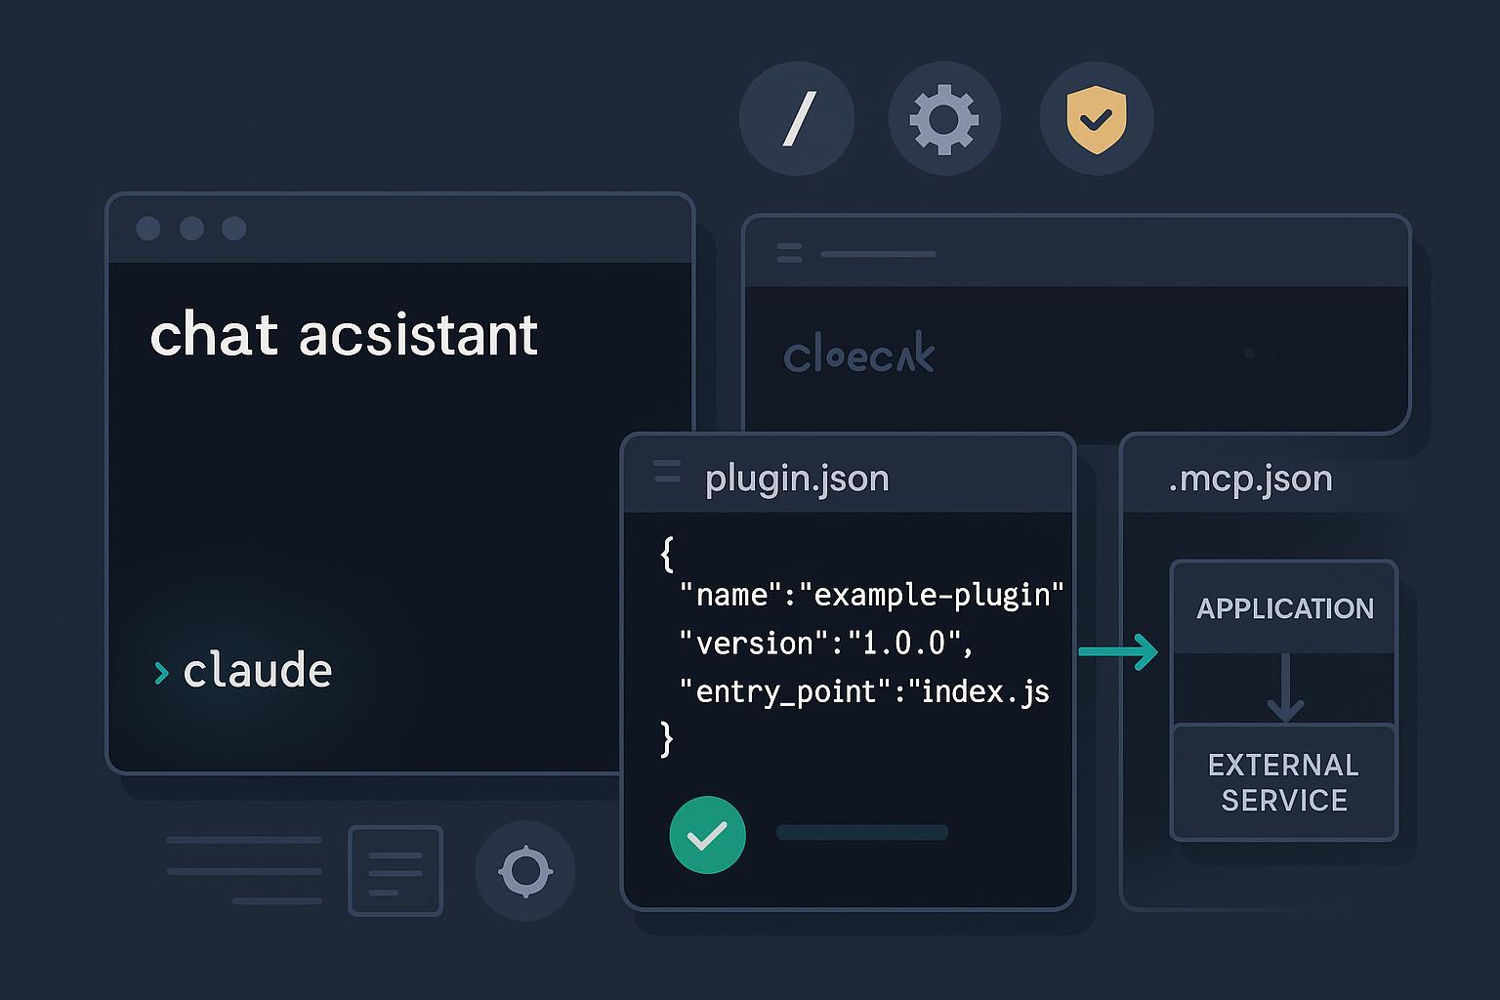Image resolution: width=1500 pixels, height=1000 pixels.
Task: Click the plugin.json panel menu icon
Action: (667, 472)
